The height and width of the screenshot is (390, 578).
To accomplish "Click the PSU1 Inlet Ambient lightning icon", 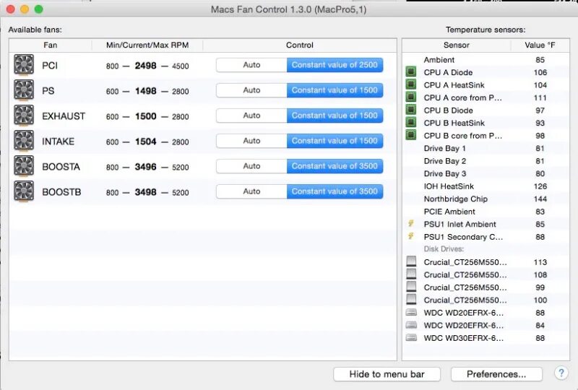I will coord(411,223).
